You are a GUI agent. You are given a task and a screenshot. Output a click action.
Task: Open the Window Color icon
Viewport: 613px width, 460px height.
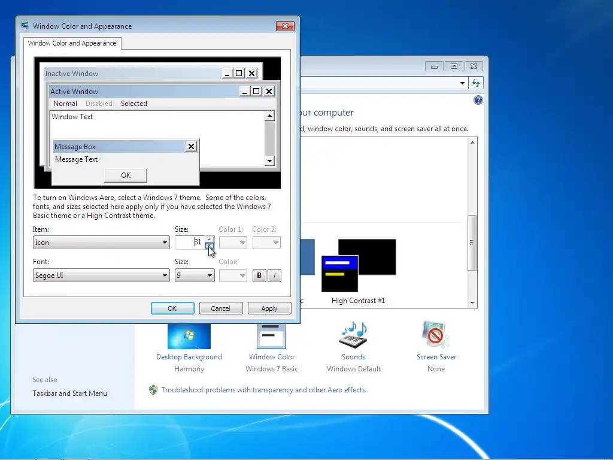pyautogui.click(x=271, y=337)
